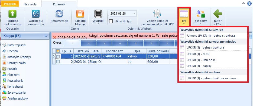
Task: Click Suma dowodu column header
Action: [158, 51]
